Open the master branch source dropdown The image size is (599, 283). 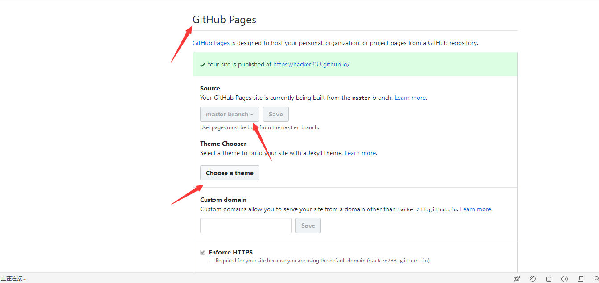[x=230, y=114]
